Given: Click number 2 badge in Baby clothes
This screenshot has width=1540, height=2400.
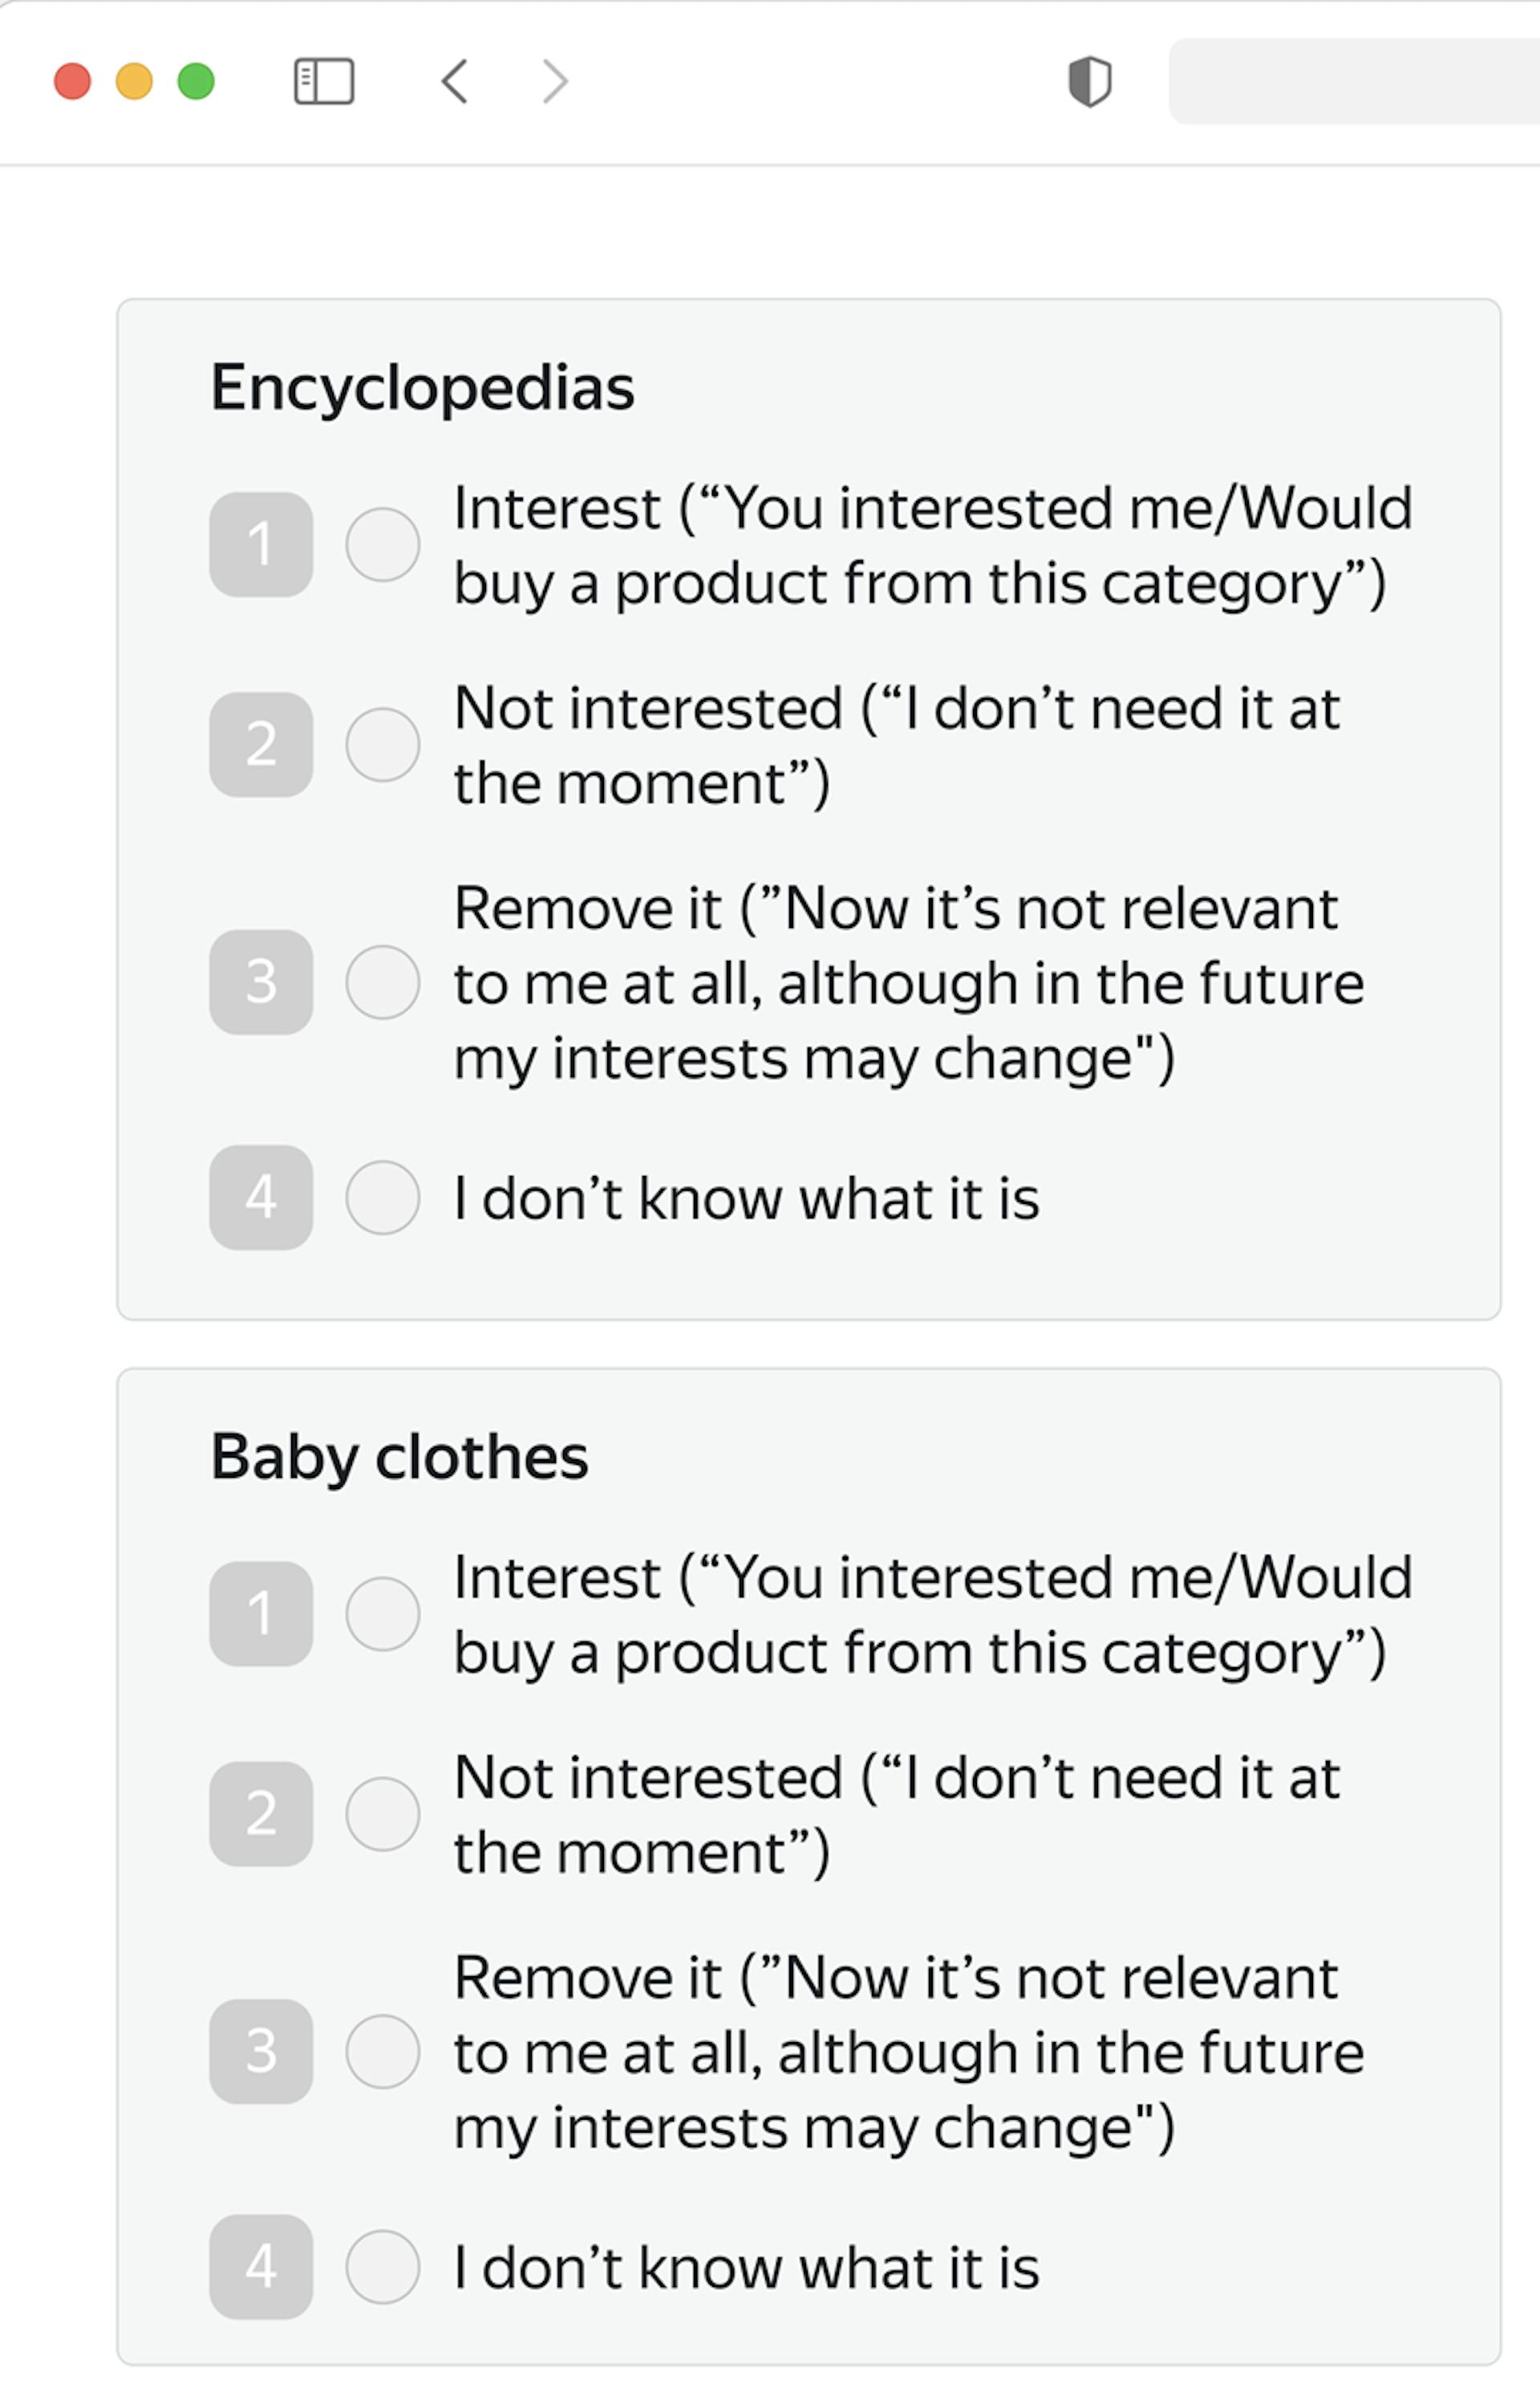Looking at the screenshot, I should [x=261, y=1814].
